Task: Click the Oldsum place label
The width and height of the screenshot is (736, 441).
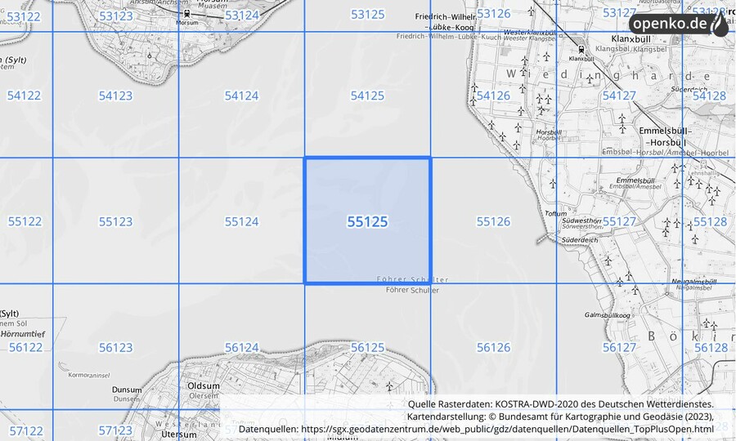Action: [x=204, y=385]
